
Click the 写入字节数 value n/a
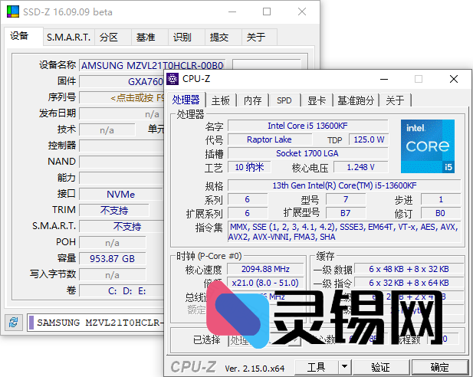pos(113,275)
